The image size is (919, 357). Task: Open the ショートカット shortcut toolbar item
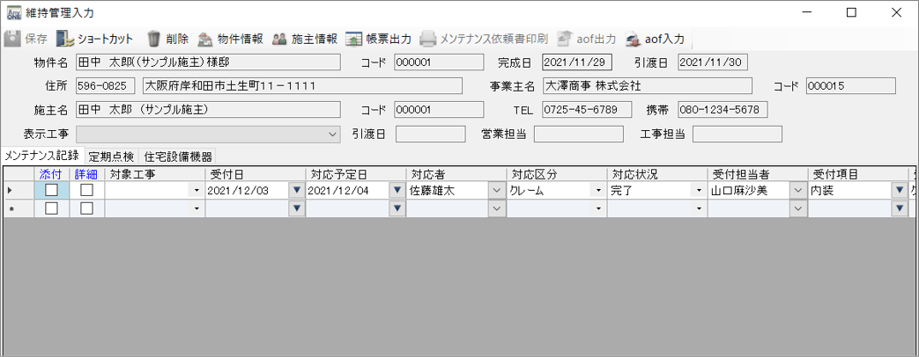click(x=95, y=40)
